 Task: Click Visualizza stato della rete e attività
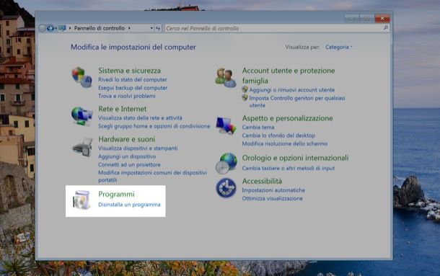(x=140, y=117)
